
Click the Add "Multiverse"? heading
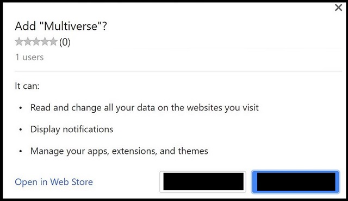tap(61, 26)
